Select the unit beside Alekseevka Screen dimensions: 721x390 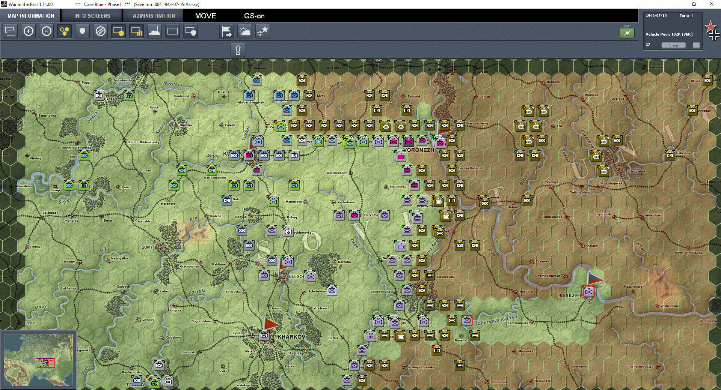[x=430, y=275]
